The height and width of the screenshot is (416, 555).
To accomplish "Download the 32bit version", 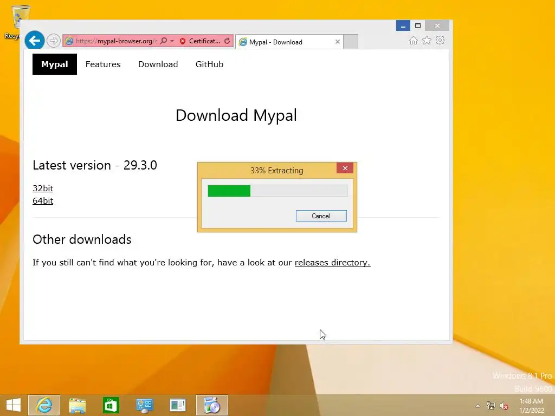I will (43, 188).
